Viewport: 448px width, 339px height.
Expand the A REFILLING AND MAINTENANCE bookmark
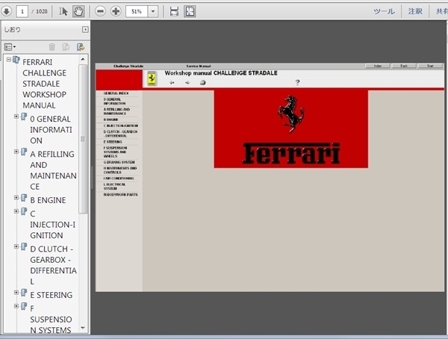point(16,152)
